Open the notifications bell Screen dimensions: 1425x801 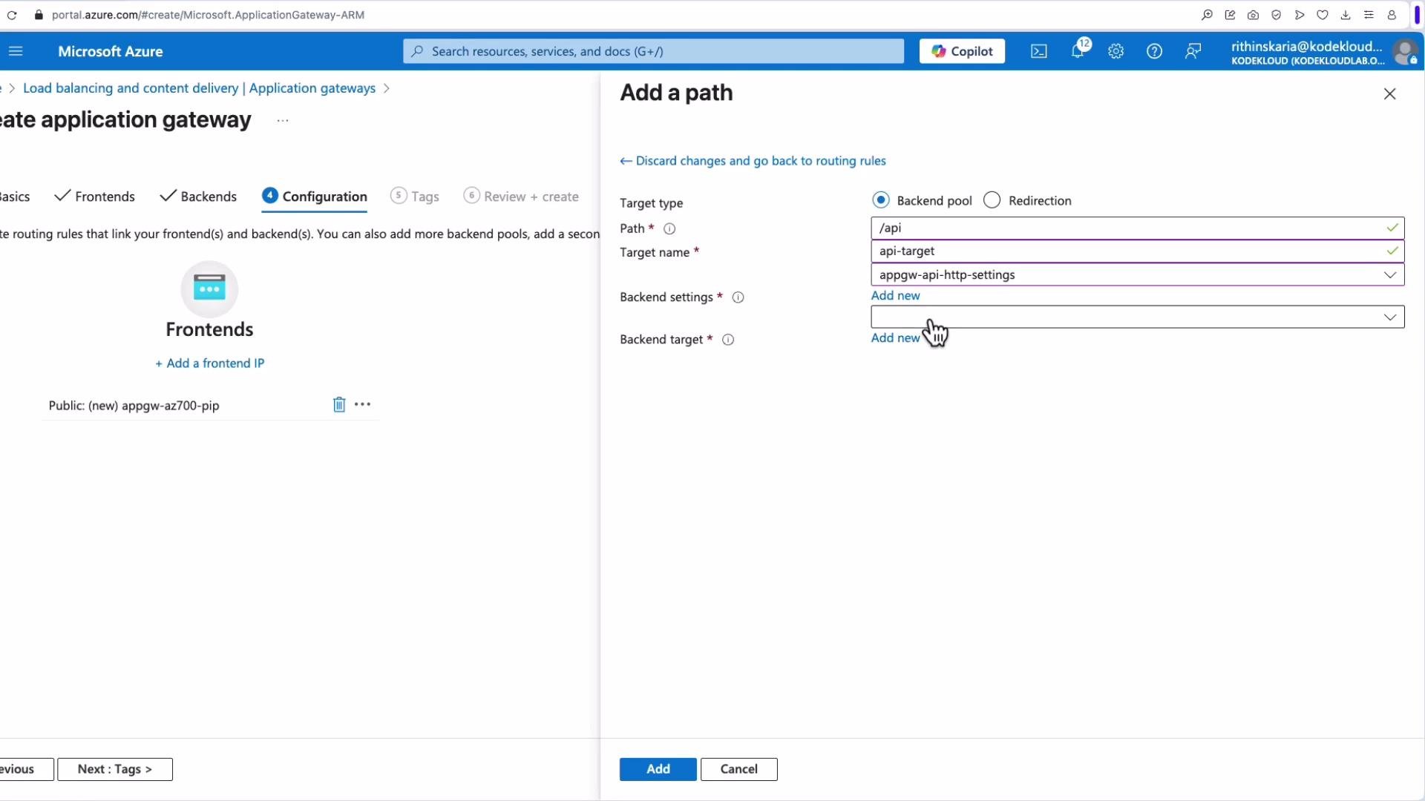point(1078,50)
